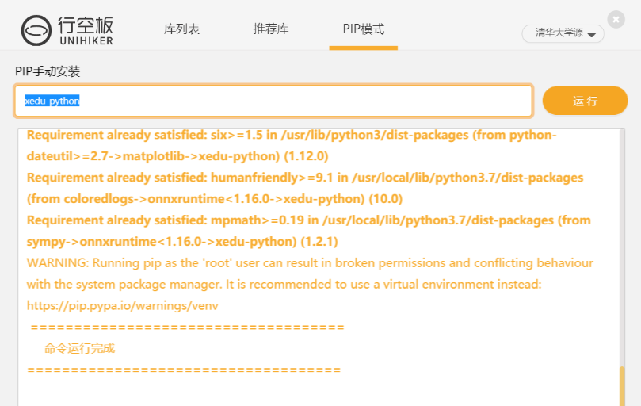
Task: Click the mpmath requirement output line
Action: pyautogui.click(x=309, y=231)
